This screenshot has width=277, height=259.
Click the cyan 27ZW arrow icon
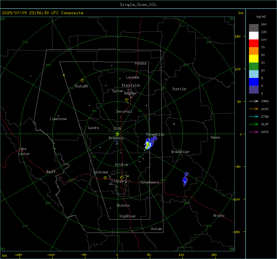click(254, 116)
